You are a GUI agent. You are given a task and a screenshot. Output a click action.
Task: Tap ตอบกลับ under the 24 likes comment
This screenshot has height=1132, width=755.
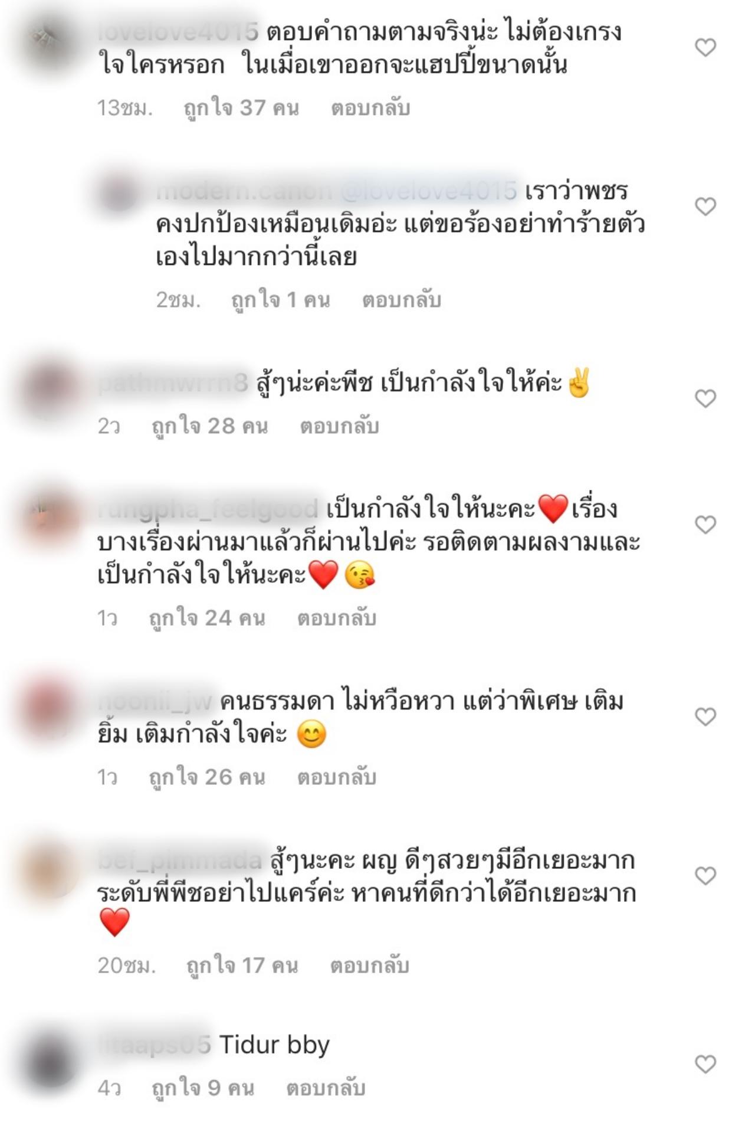(337, 618)
